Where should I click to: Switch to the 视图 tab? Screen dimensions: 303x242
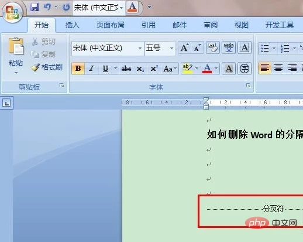tap(242, 25)
